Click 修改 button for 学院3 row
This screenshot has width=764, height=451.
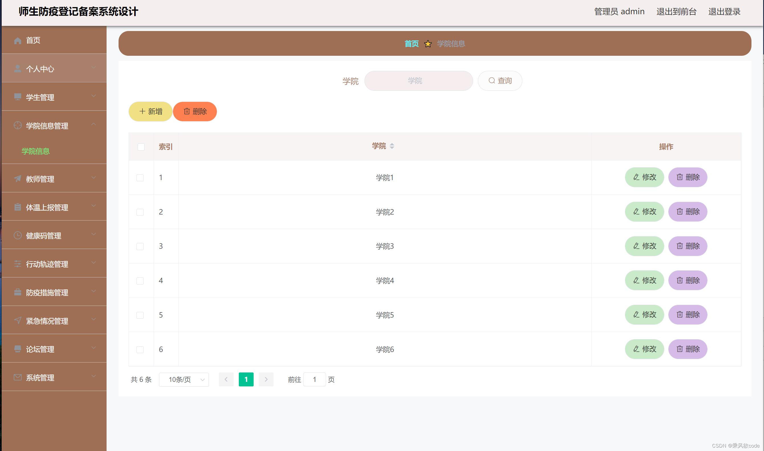click(x=644, y=246)
